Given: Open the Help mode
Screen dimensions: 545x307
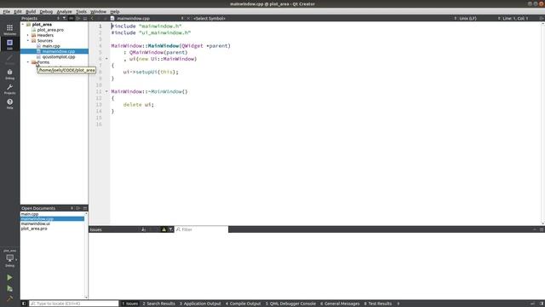Looking at the screenshot, I should (x=9, y=104).
